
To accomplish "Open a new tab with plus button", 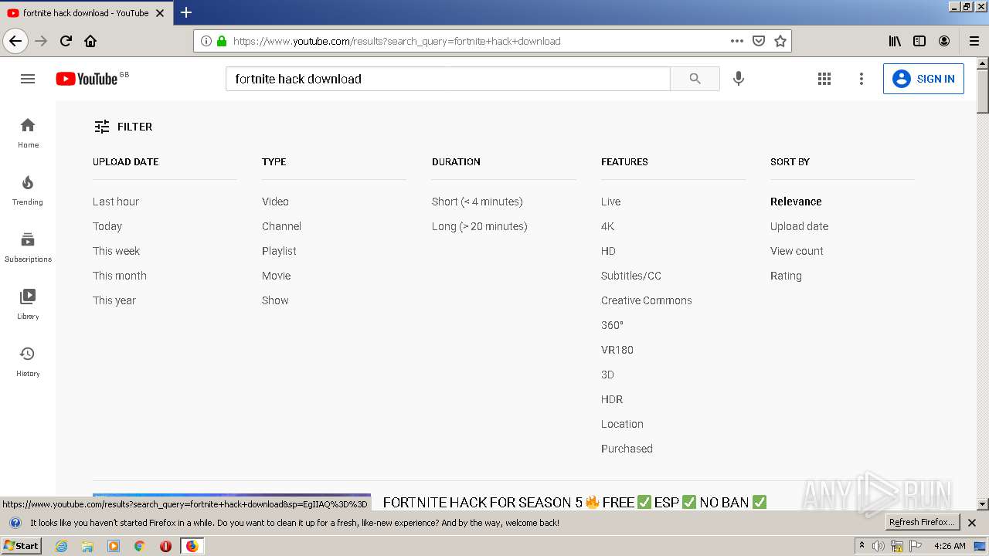I will click(186, 12).
